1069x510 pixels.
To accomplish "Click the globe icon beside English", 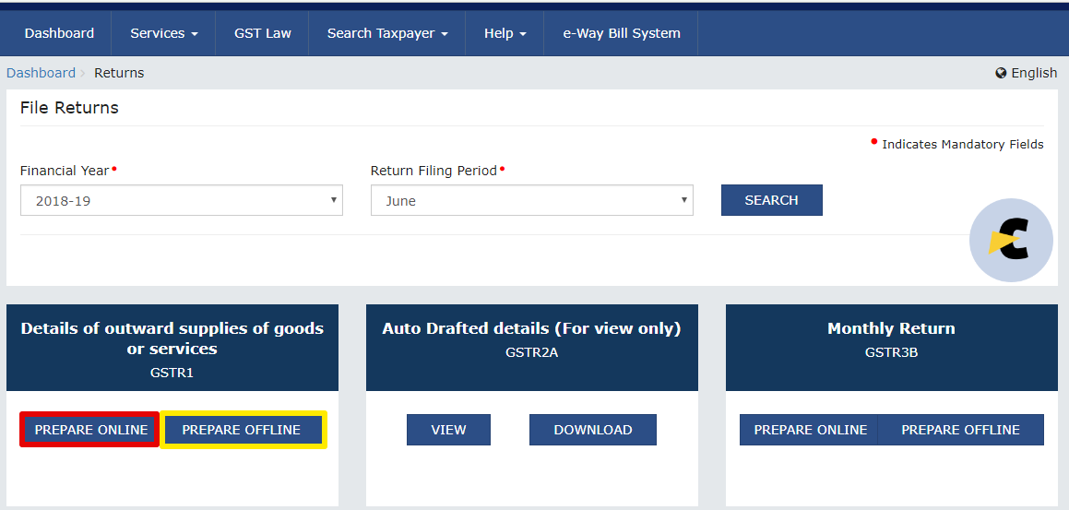I will click(x=1001, y=73).
